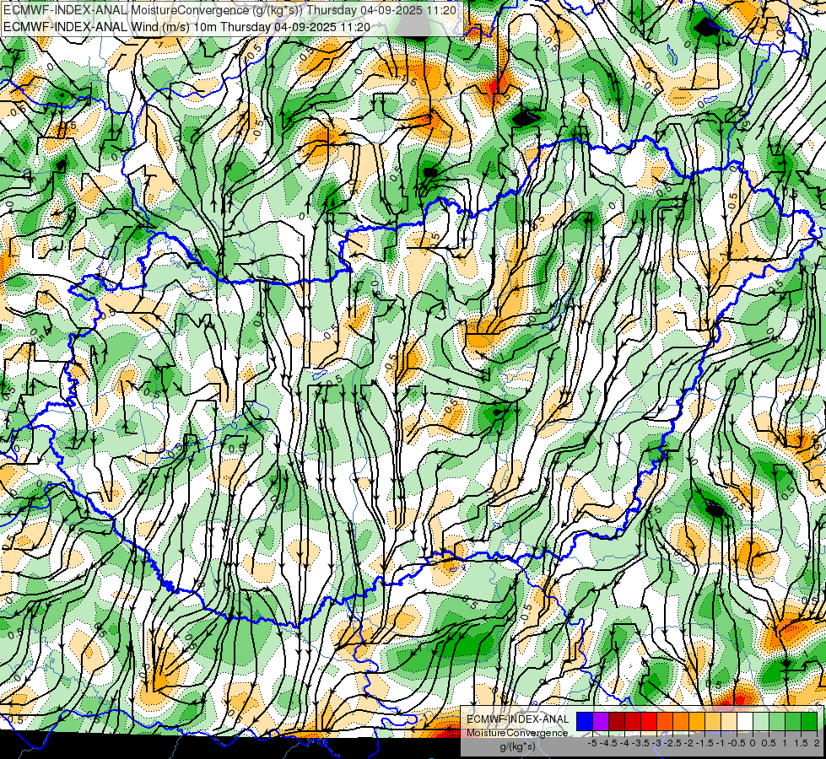
Task: Click the white legend swatch
Action: click(x=745, y=721)
